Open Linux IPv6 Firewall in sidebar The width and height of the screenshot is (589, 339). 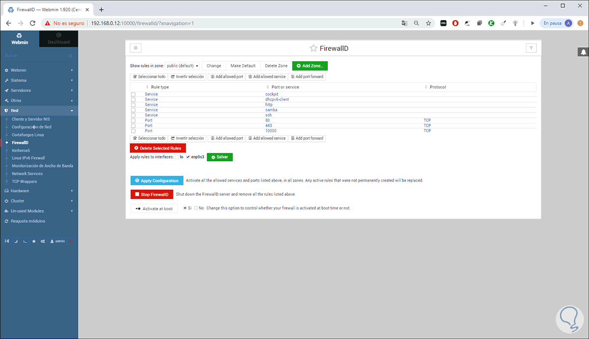28,158
